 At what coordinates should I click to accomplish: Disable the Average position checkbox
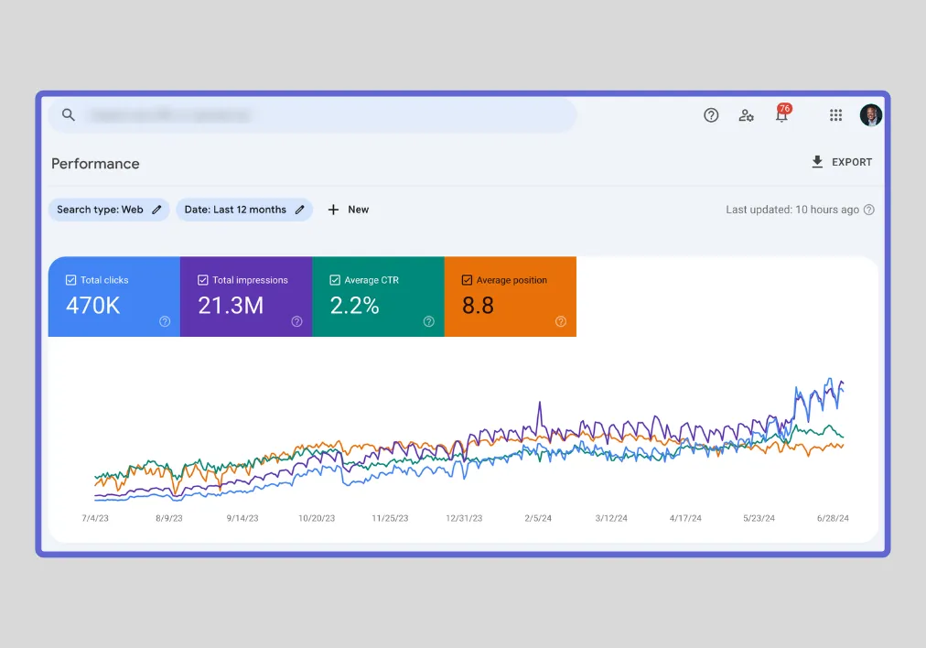[x=467, y=280]
